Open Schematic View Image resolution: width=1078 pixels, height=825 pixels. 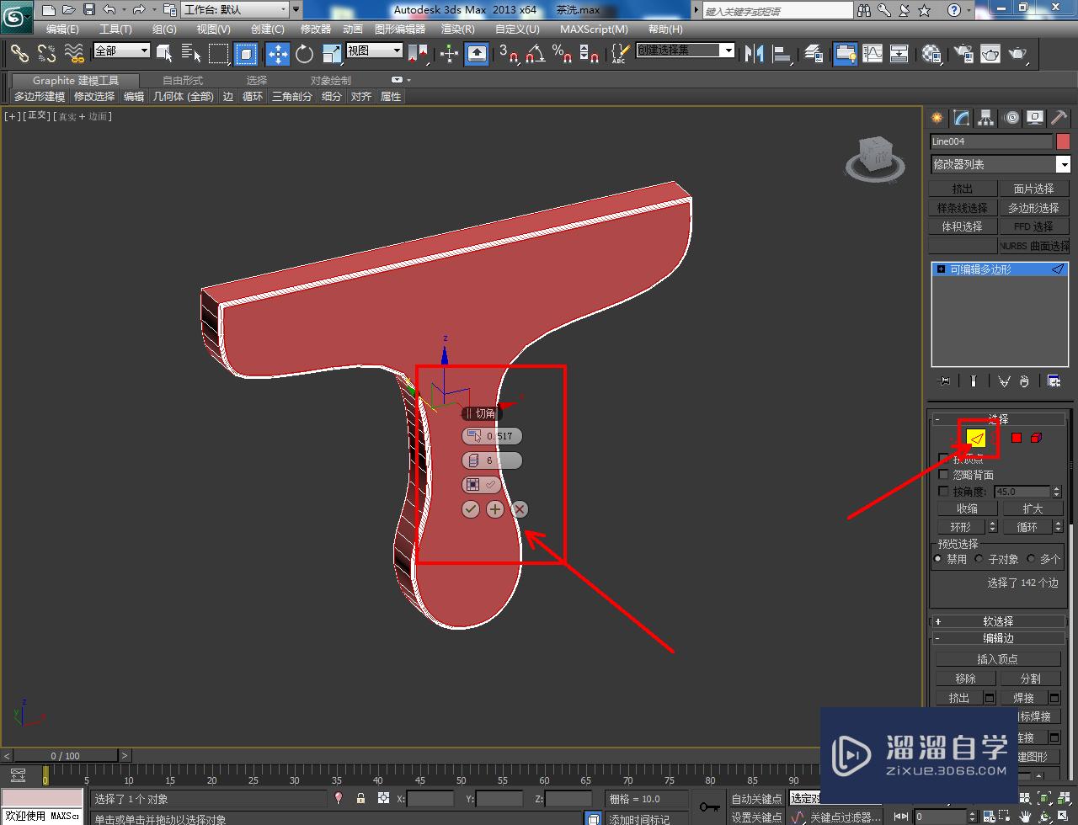[899, 54]
